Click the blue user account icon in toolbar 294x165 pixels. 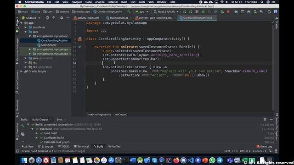(x=276, y=12)
